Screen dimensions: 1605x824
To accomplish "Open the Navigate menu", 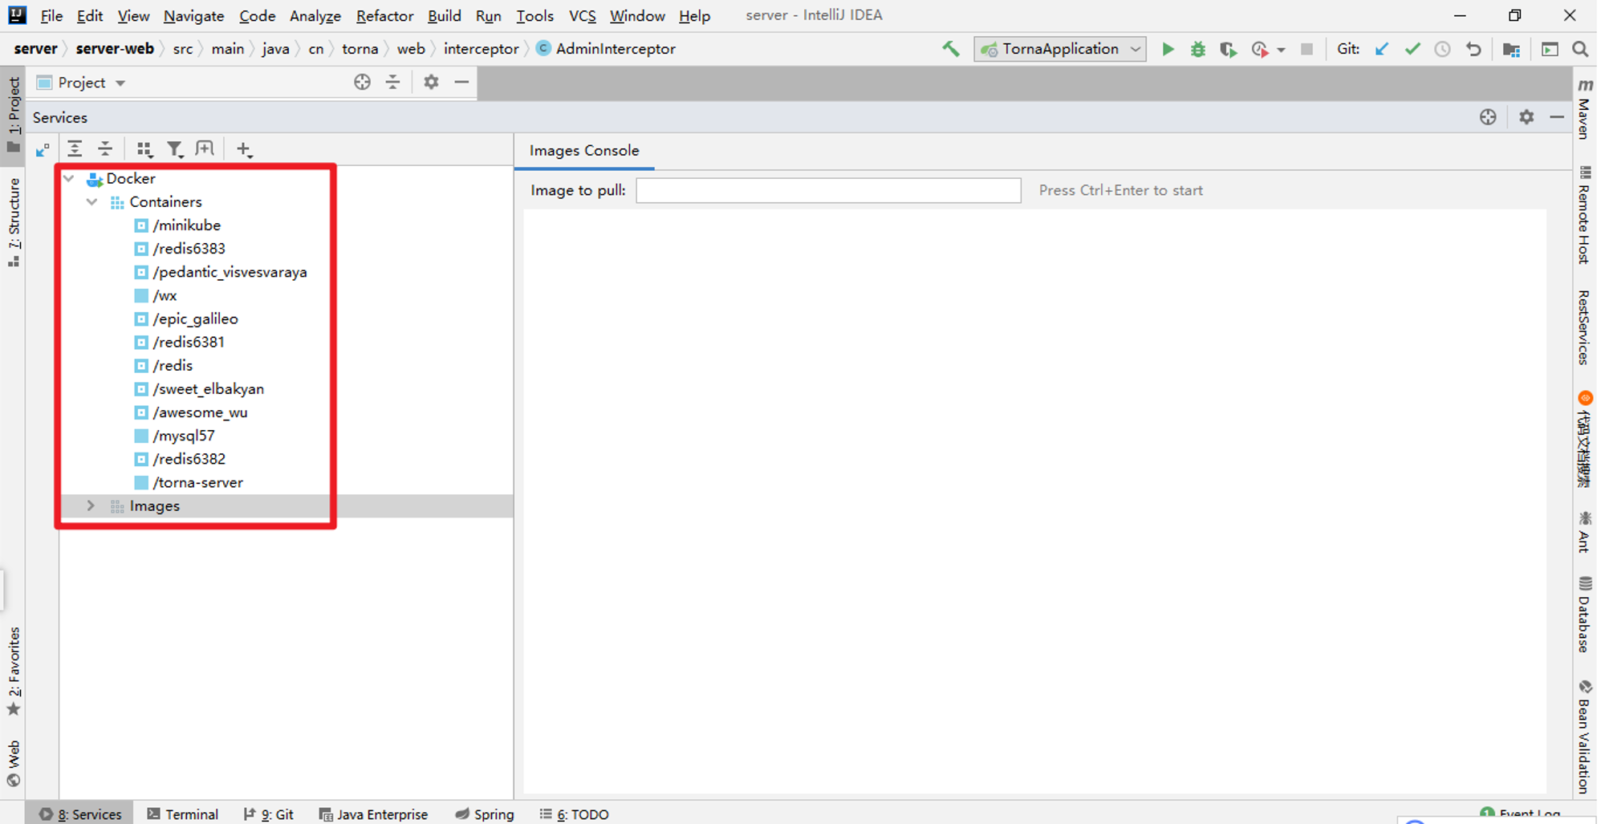I will pyautogui.click(x=193, y=15).
